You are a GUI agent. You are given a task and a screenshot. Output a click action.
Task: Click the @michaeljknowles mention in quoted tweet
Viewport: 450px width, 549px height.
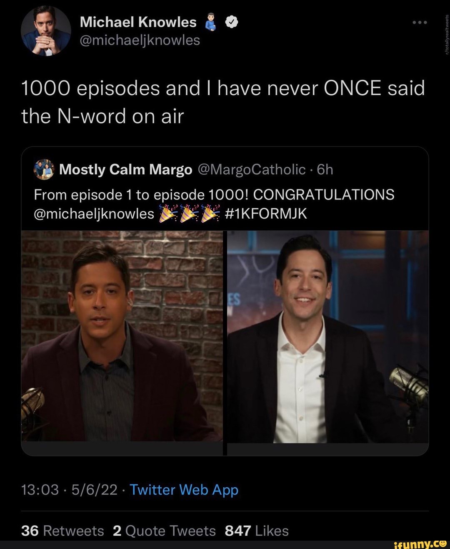tap(94, 214)
